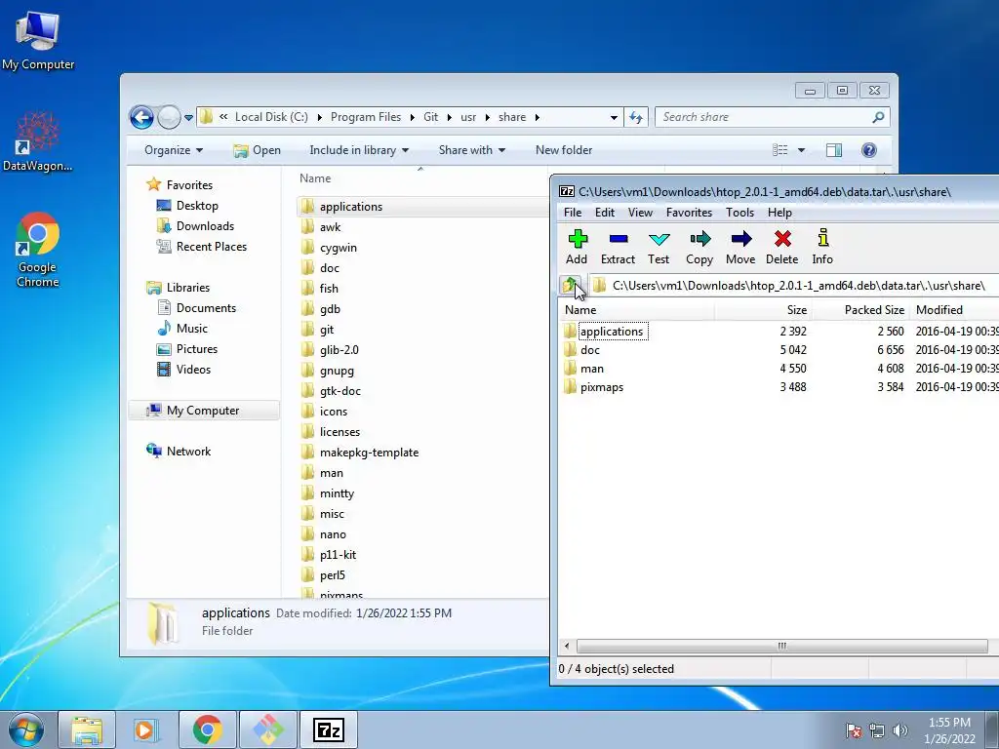Click the Extract icon in 7-Zip
Screen dimensions: 999x749
pyautogui.click(x=618, y=247)
